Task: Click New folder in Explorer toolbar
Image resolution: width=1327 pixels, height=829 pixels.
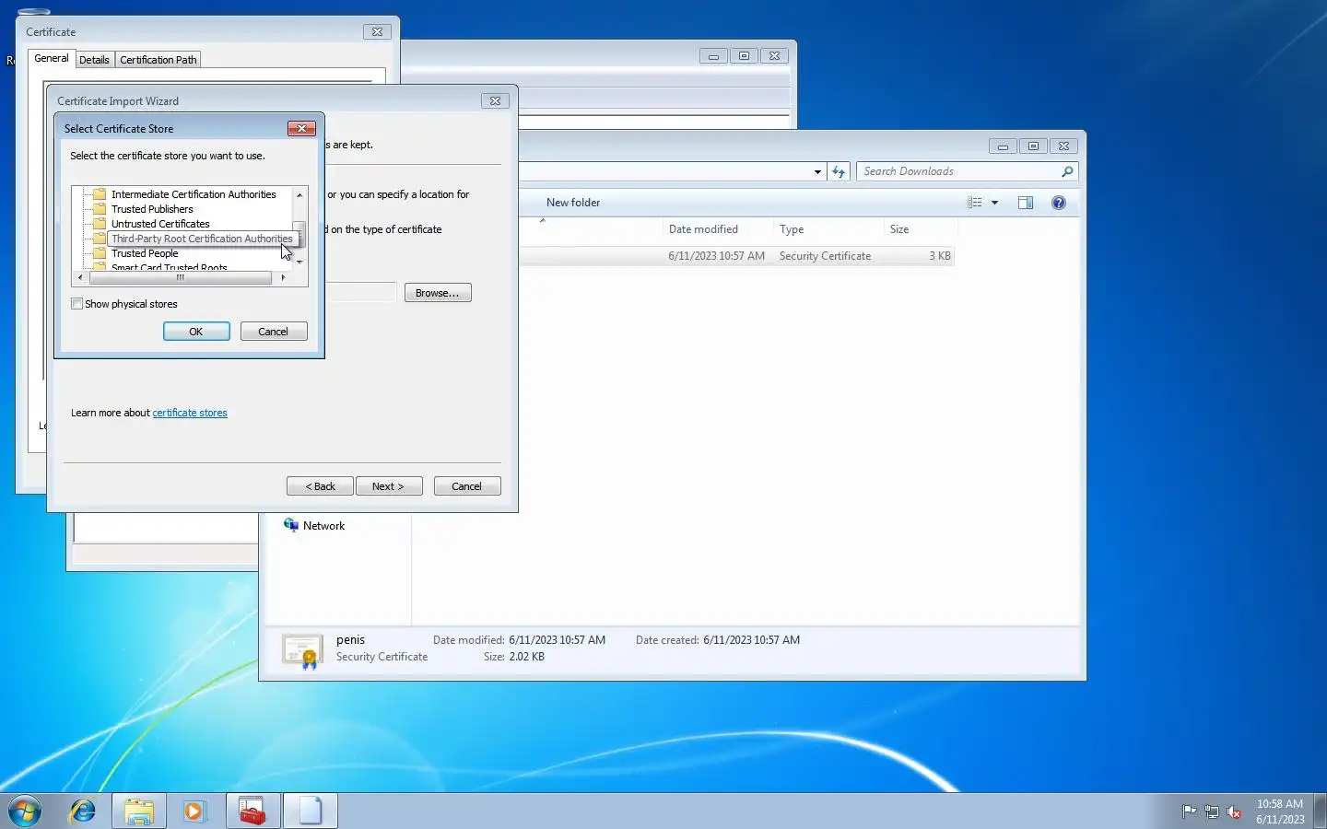Action: click(x=573, y=203)
